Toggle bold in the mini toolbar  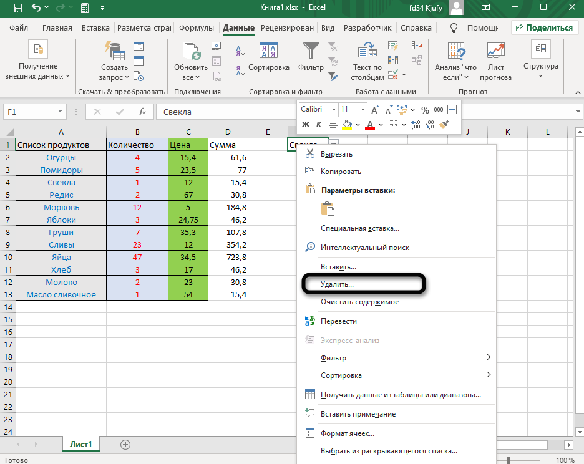tap(306, 125)
